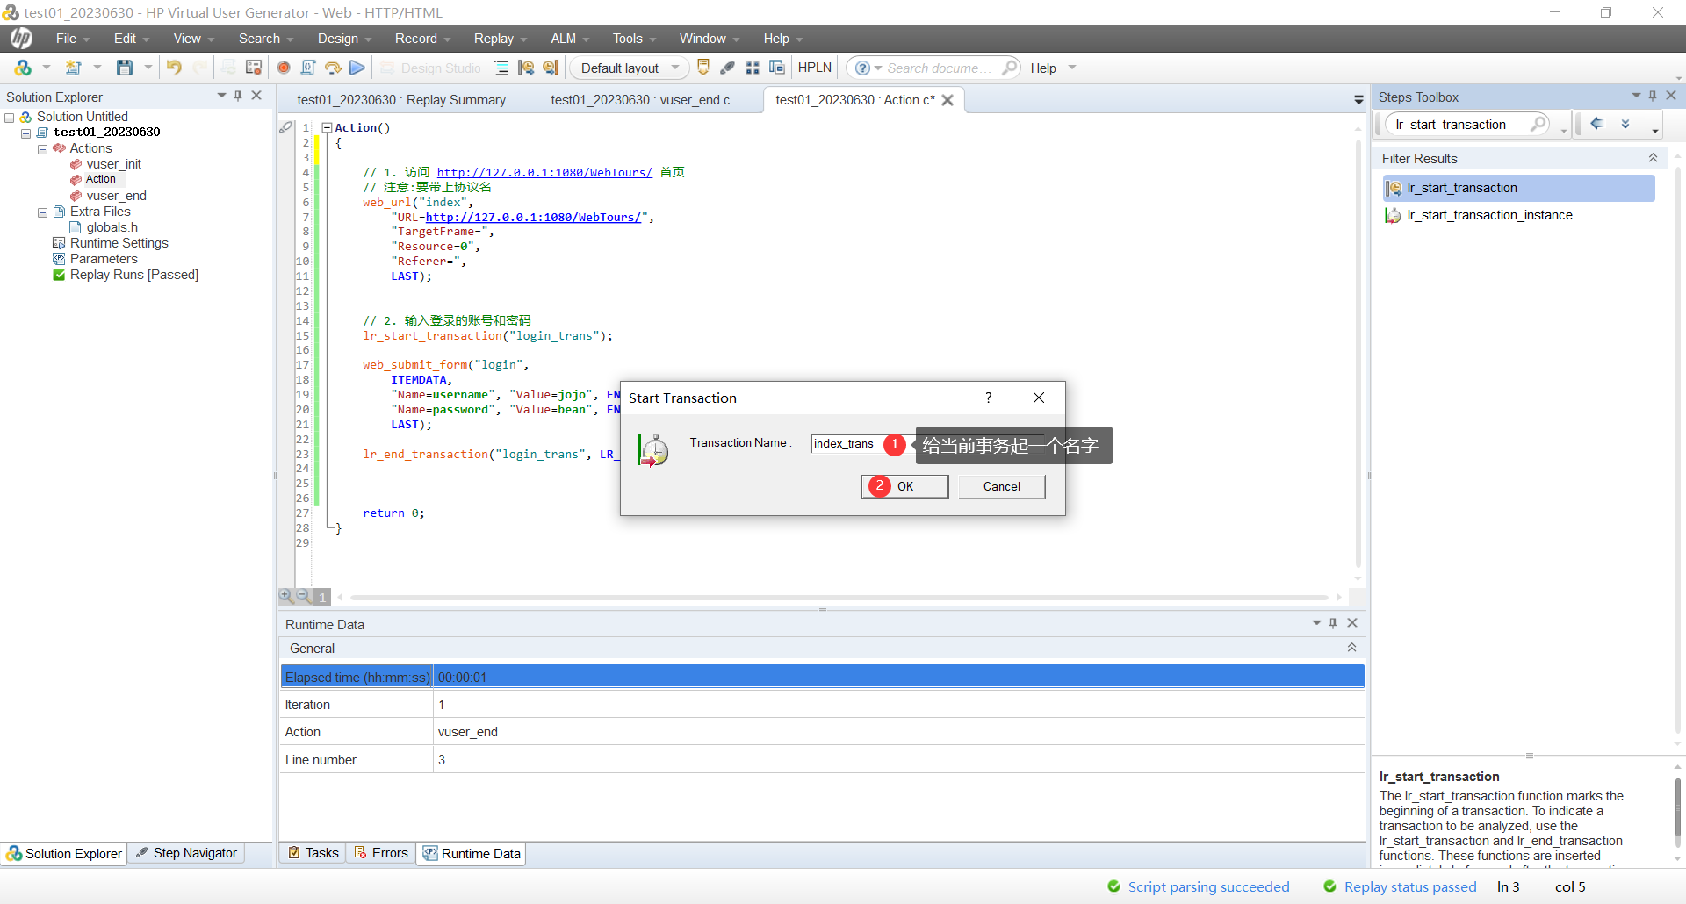
Task: Open Solution Explorer panel options dropdown arrow
Action: (x=221, y=96)
